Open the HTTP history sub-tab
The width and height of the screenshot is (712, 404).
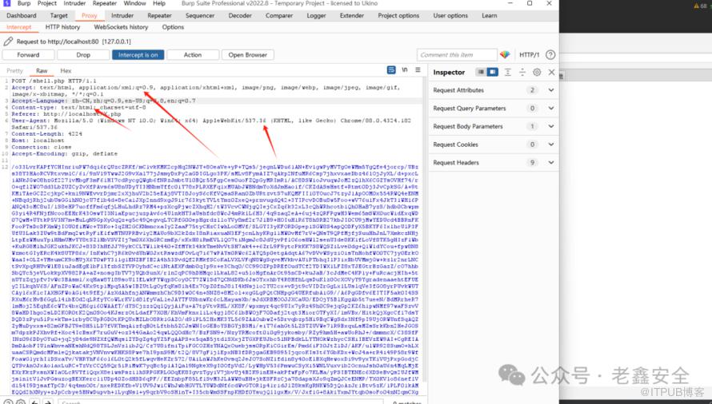click(62, 27)
